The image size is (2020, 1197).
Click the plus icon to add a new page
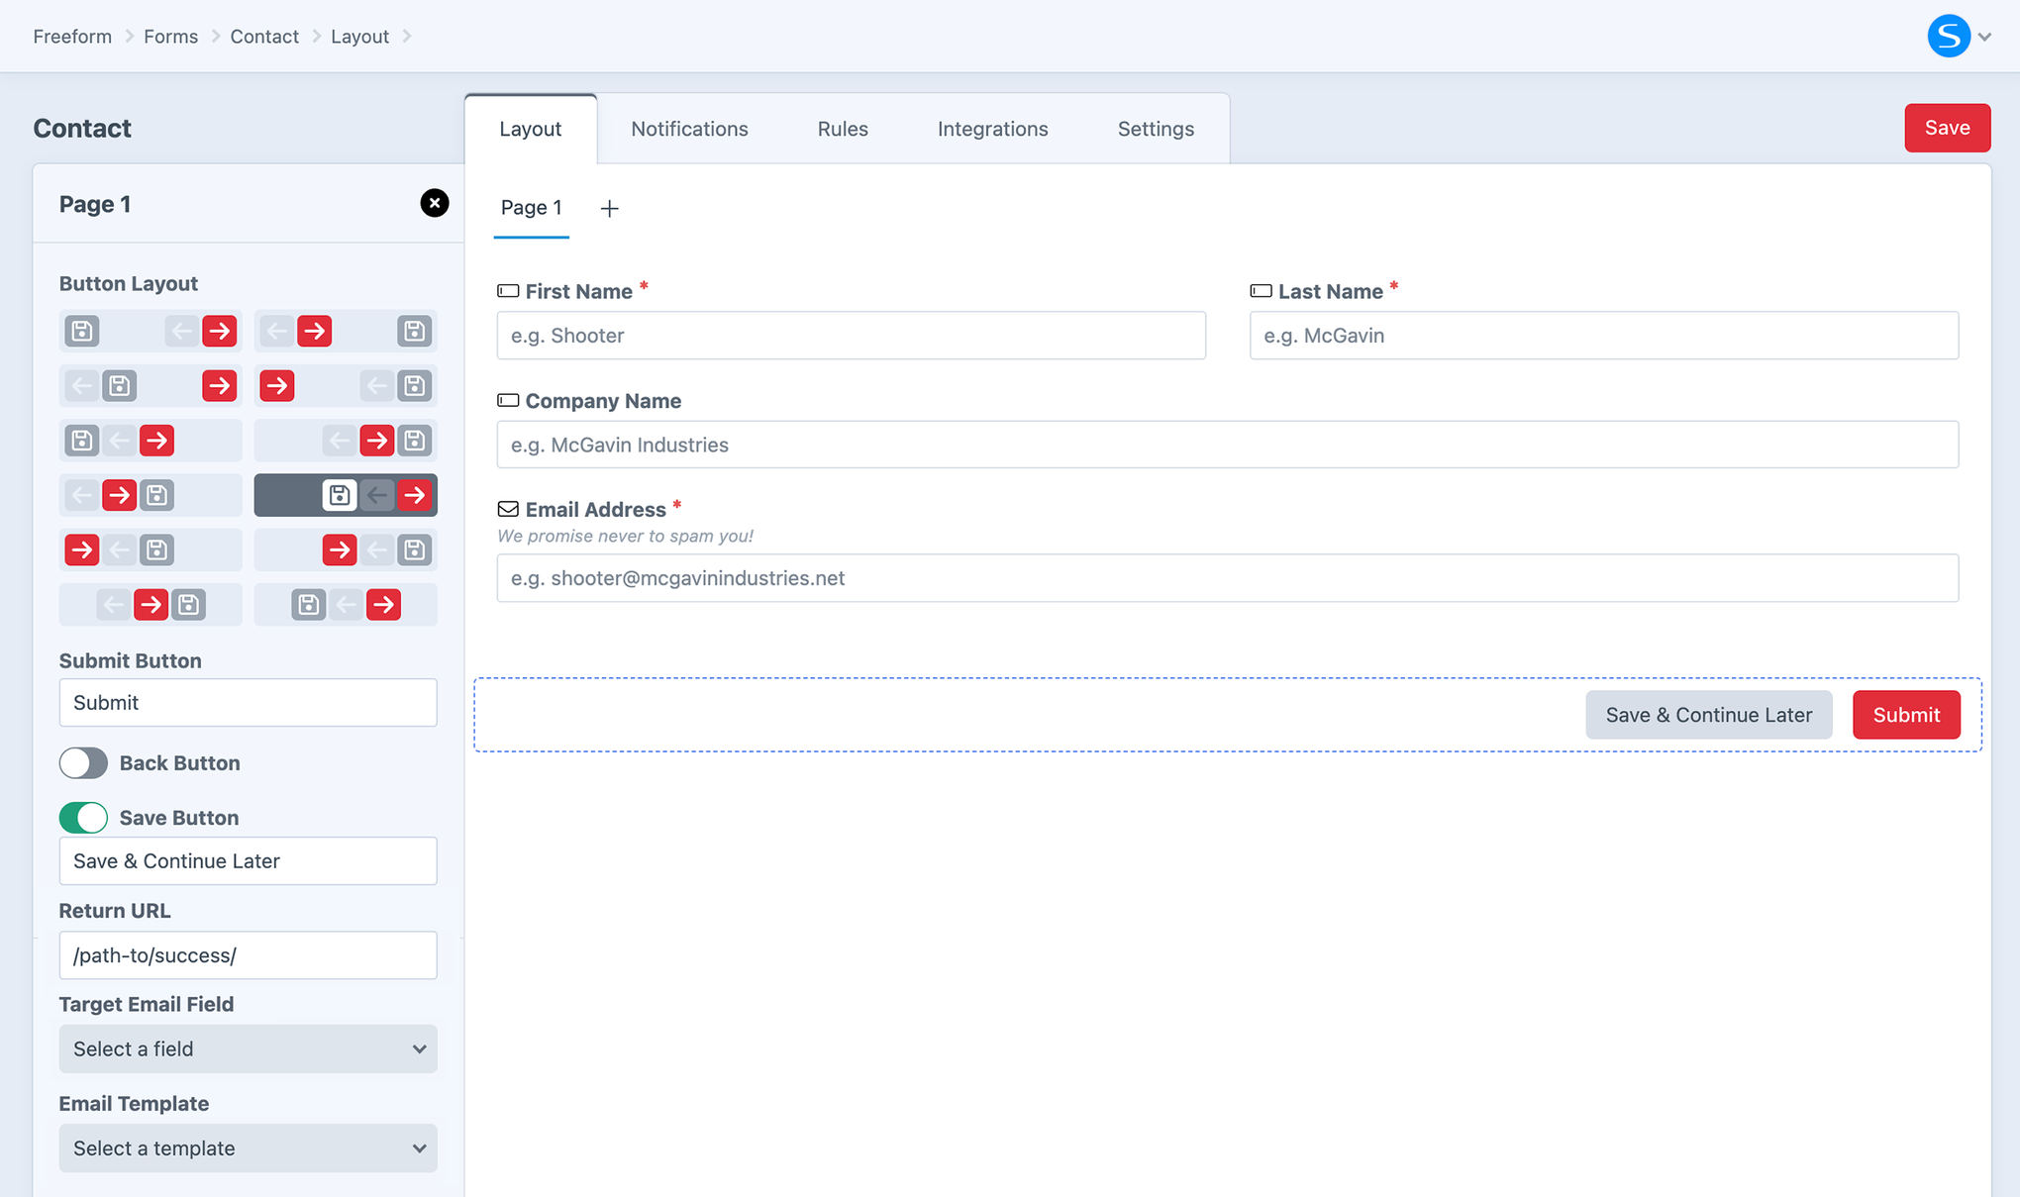pos(609,208)
